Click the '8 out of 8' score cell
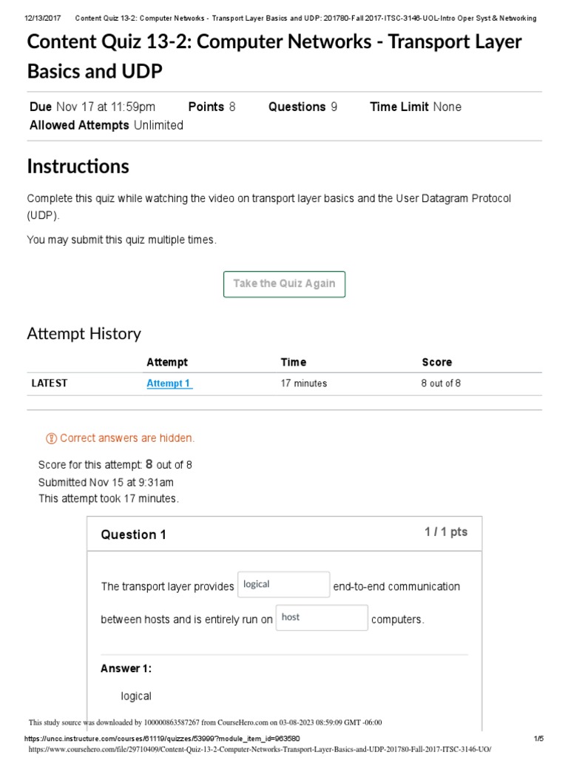 [441, 383]
